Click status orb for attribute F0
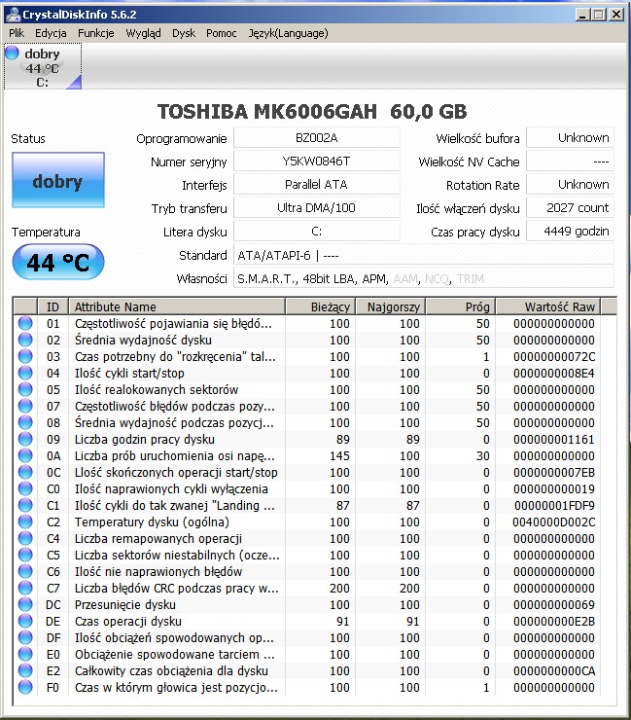Screen dimensions: 631x720 (x=25, y=687)
